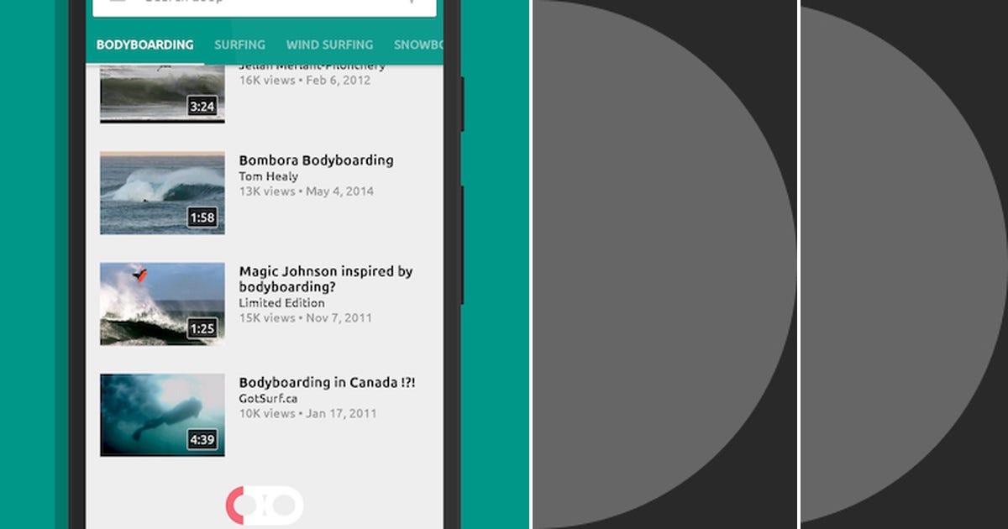Click channel name 'Limited Edition'
This screenshot has height=529, width=1008.
[281, 303]
